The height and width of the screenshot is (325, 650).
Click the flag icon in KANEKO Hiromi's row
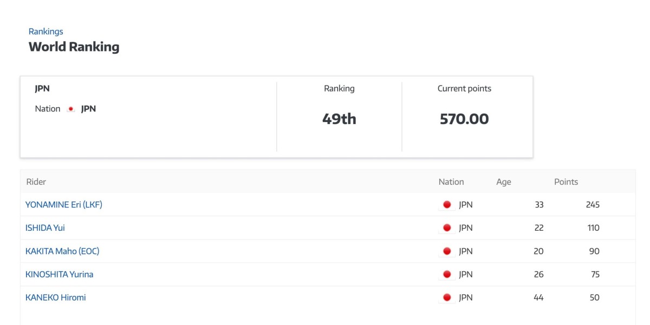pyautogui.click(x=447, y=297)
